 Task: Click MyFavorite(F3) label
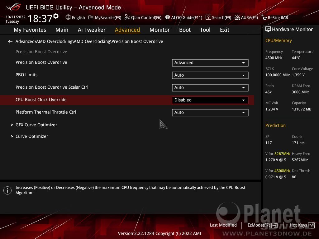(108, 18)
